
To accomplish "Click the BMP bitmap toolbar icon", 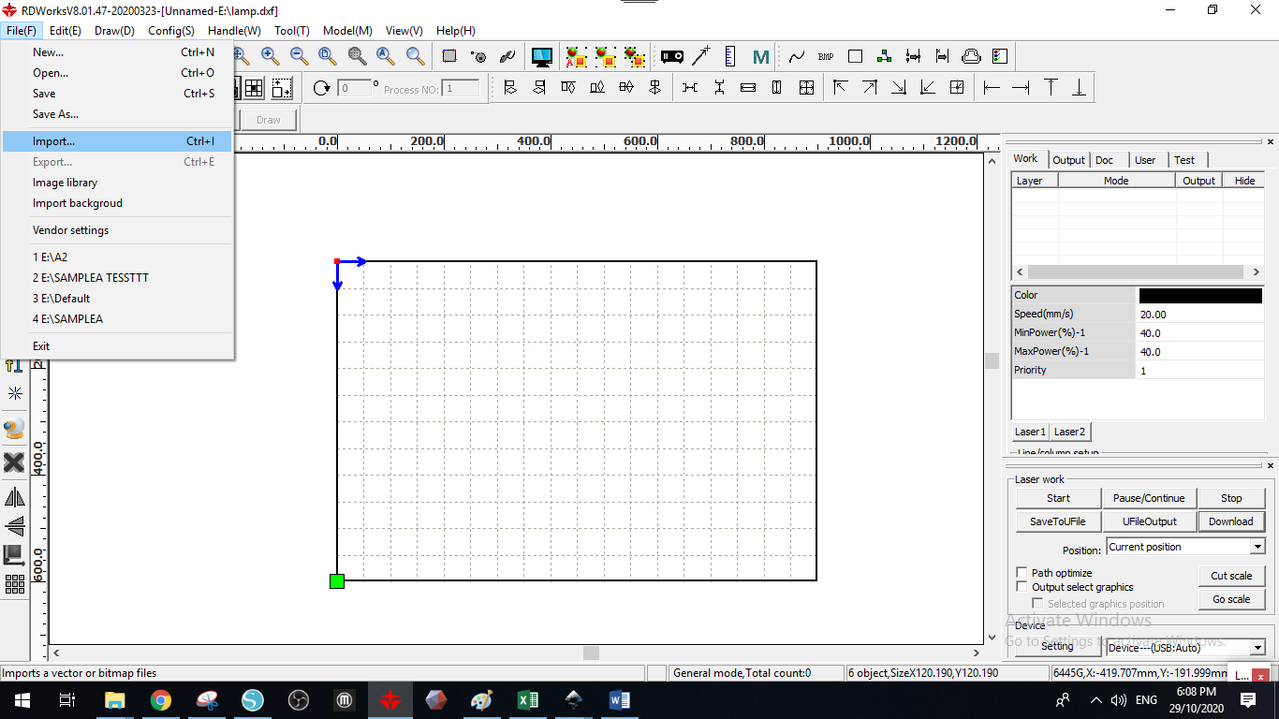I will coord(826,56).
